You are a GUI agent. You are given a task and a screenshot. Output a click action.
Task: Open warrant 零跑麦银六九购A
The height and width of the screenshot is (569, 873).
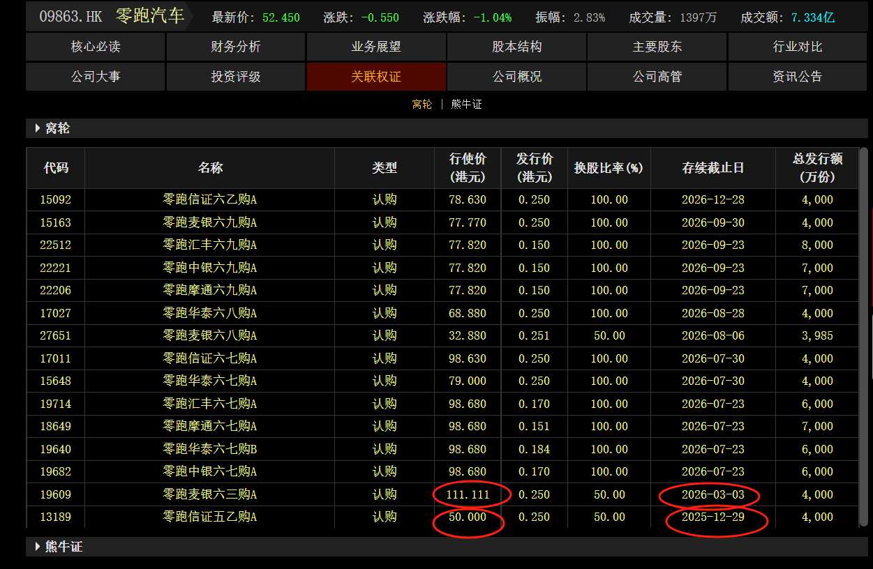(x=210, y=222)
